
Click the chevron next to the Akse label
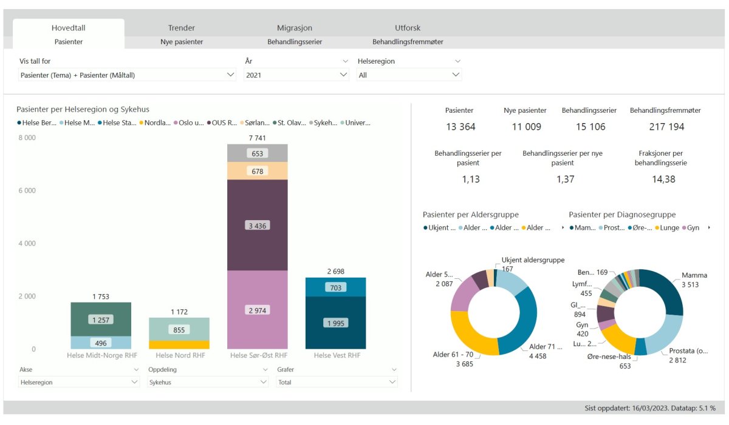pos(135,369)
